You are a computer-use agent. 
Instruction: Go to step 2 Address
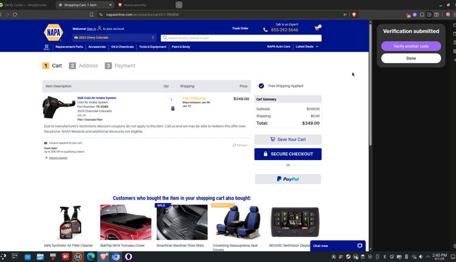(84, 65)
